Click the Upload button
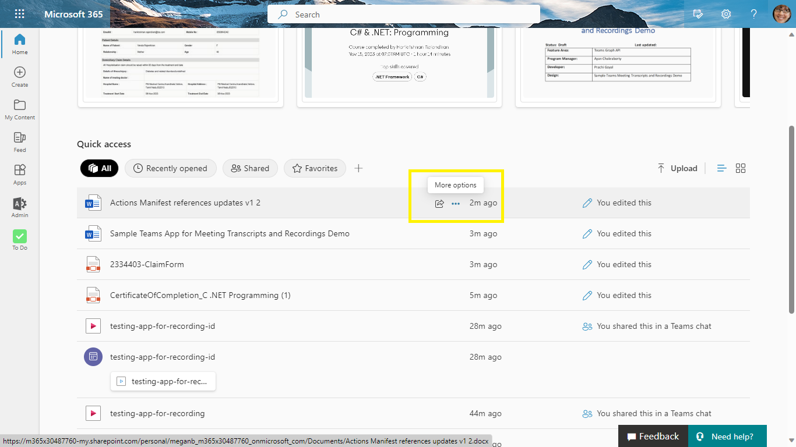Viewport: 796px width, 447px height. coord(677,168)
